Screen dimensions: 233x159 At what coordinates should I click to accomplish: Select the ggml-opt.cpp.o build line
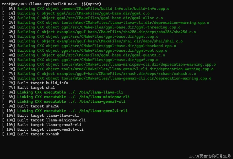[92, 51]
